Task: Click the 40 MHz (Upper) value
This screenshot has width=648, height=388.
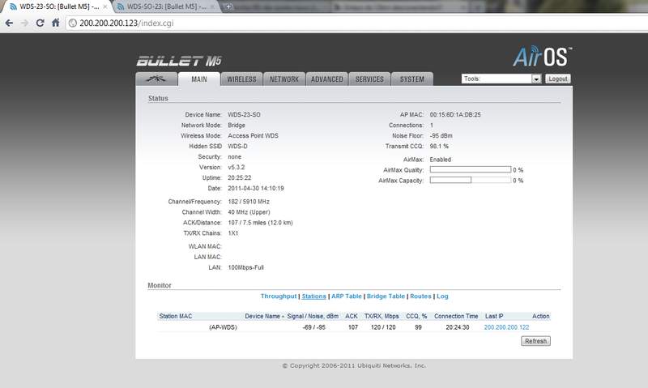Action: coord(249,212)
